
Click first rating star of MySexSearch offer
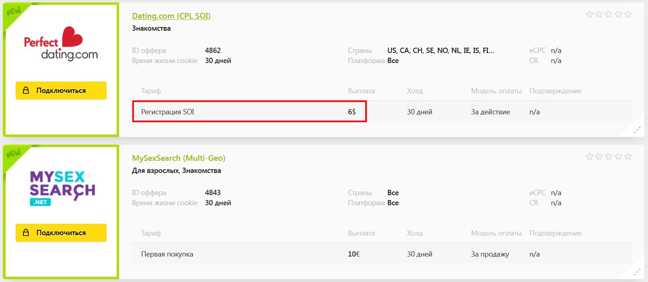coord(589,157)
